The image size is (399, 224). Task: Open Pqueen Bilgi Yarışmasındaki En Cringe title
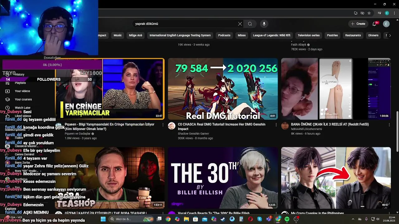(109, 127)
